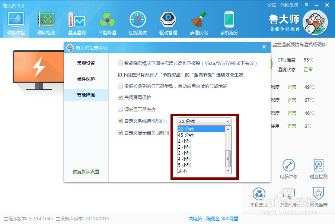Select 45 分钟 from the list
Viewport: 335px width, 224px height.
point(201,135)
